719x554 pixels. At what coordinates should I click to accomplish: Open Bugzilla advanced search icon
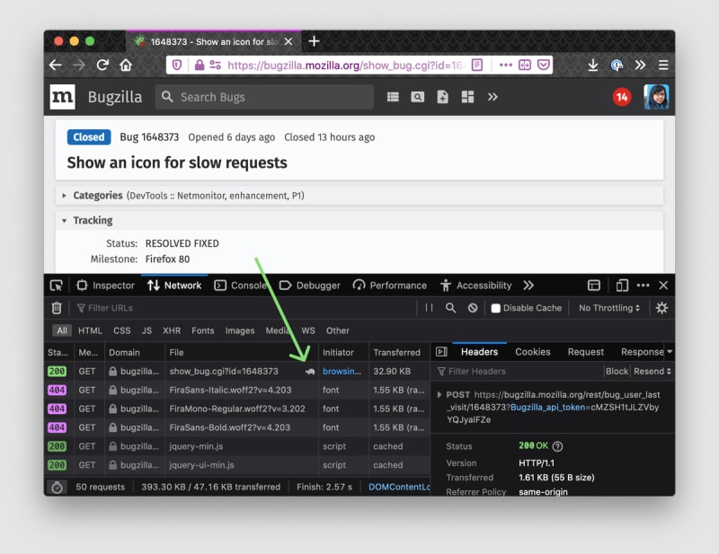point(417,97)
